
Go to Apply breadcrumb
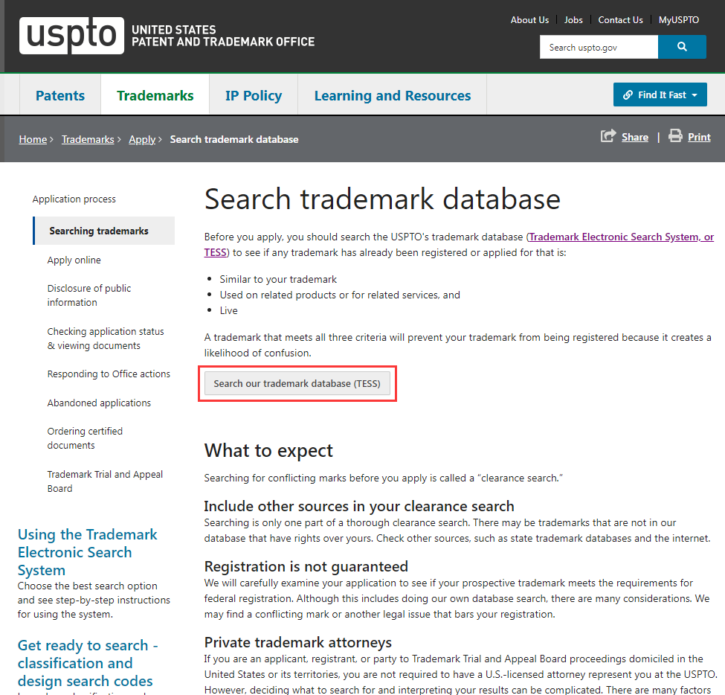(x=142, y=139)
